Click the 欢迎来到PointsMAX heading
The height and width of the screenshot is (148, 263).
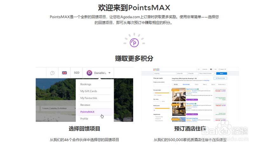134,8
